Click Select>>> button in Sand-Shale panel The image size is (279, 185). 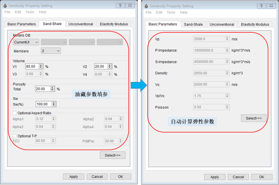point(113,155)
